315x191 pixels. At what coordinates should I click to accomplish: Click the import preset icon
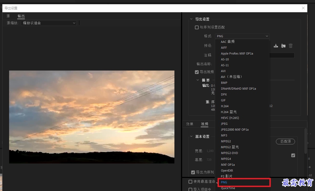283,46
